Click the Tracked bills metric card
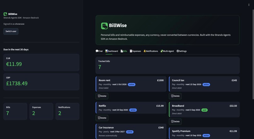Viewport: 254px width, 139px height. [168, 65]
